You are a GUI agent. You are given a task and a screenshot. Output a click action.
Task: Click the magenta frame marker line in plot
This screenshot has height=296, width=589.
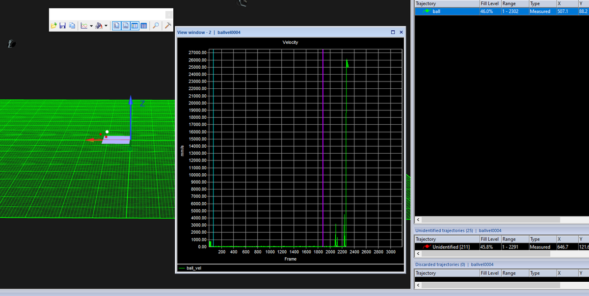point(323,147)
